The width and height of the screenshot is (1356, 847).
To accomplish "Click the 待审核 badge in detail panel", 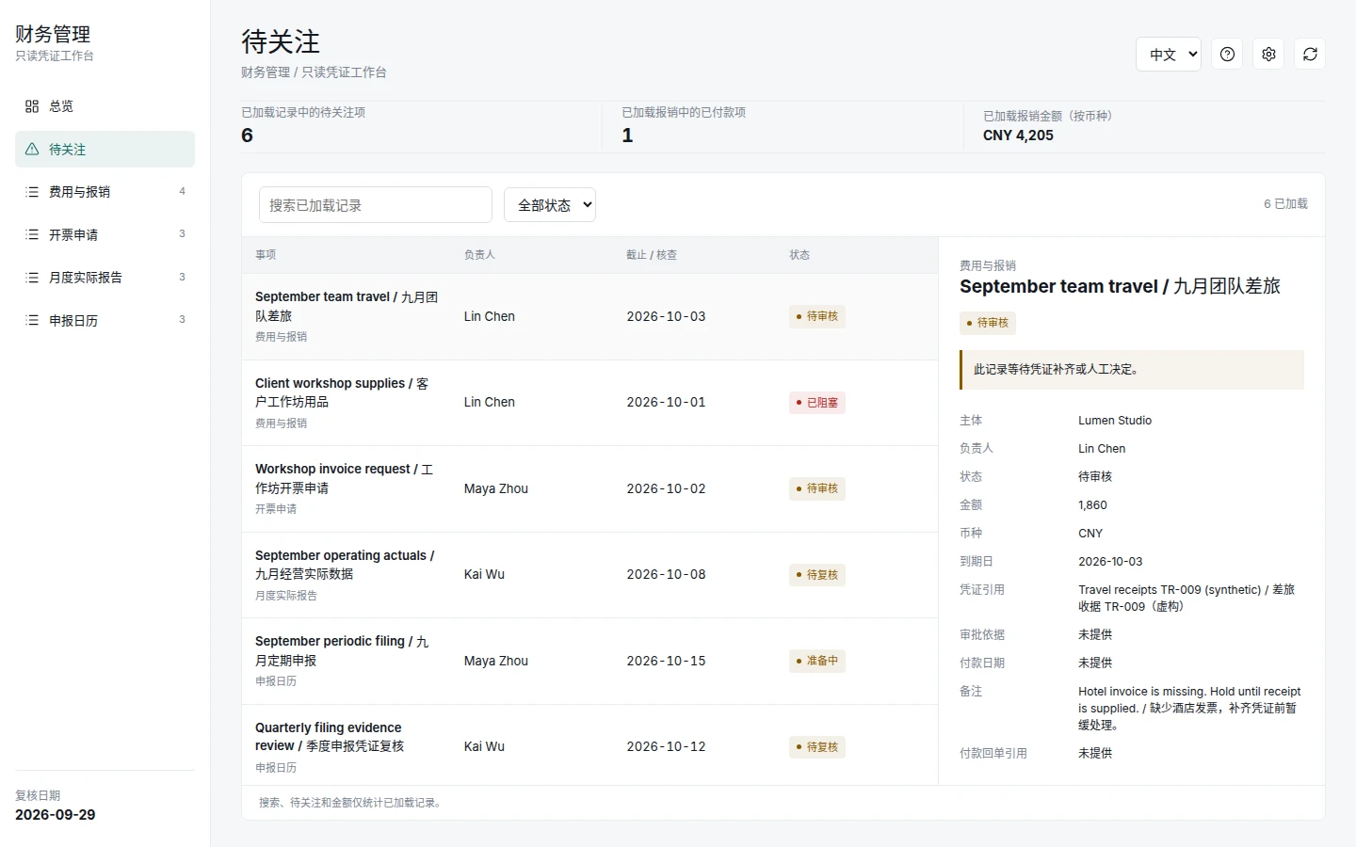I will click(988, 323).
